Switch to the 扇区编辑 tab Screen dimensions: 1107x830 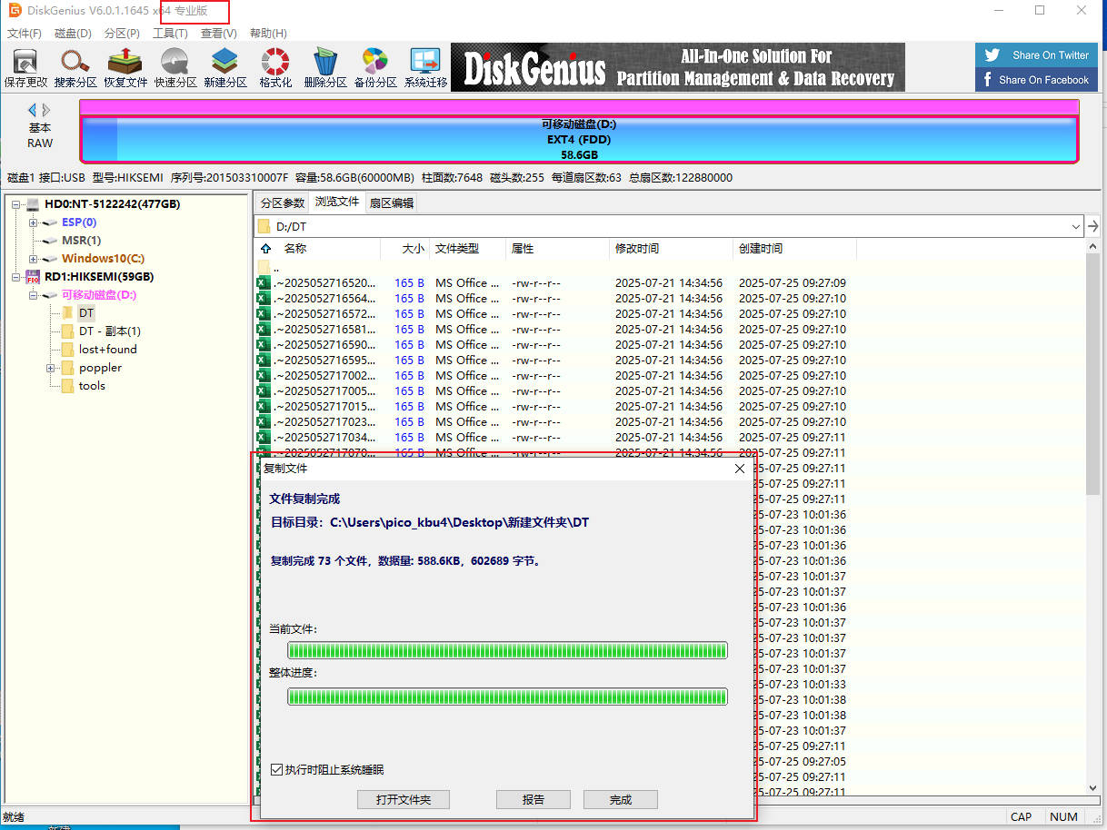(391, 203)
